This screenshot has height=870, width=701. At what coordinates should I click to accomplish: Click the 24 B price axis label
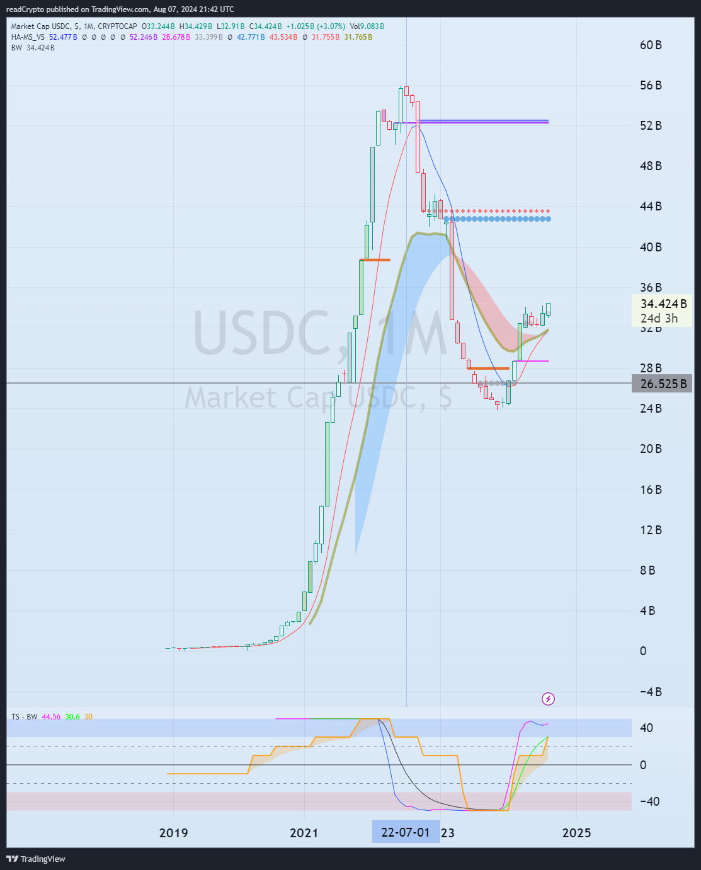coord(651,408)
